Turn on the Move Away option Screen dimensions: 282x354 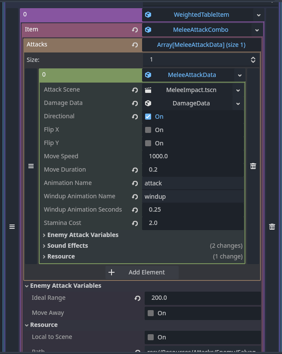pyautogui.click(x=151, y=313)
